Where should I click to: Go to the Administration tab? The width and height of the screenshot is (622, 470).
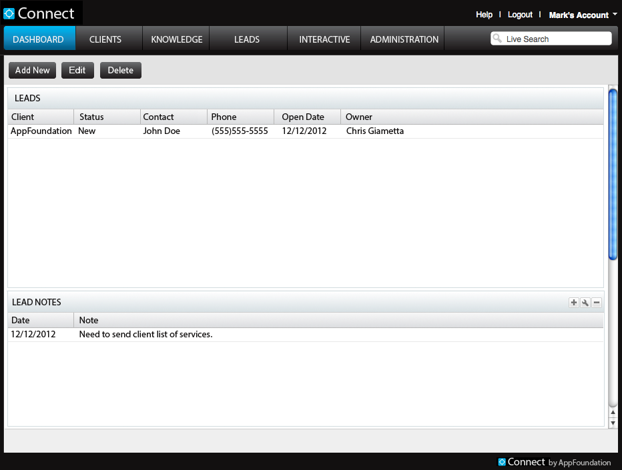[x=404, y=39]
